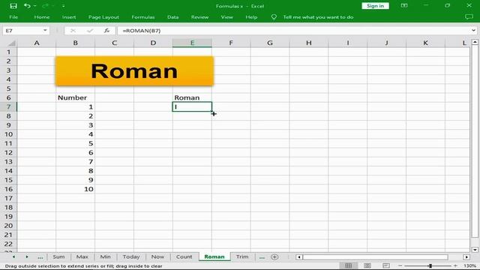480x270 pixels.
Task: Switch to the Max sheet tab
Action: point(82,256)
